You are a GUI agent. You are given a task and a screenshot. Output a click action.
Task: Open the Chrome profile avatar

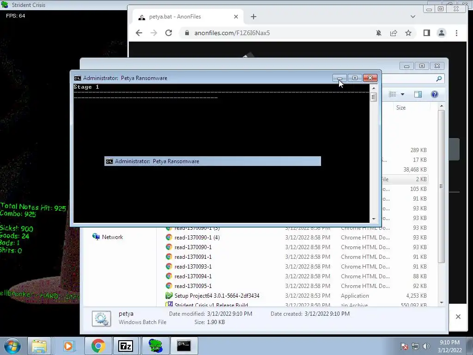coord(441,33)
